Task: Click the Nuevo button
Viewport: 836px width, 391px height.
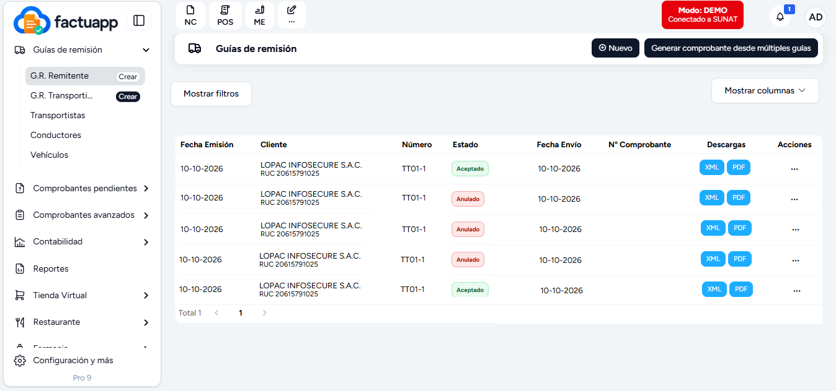Action: pyautogui.click(x=615, y=48)
